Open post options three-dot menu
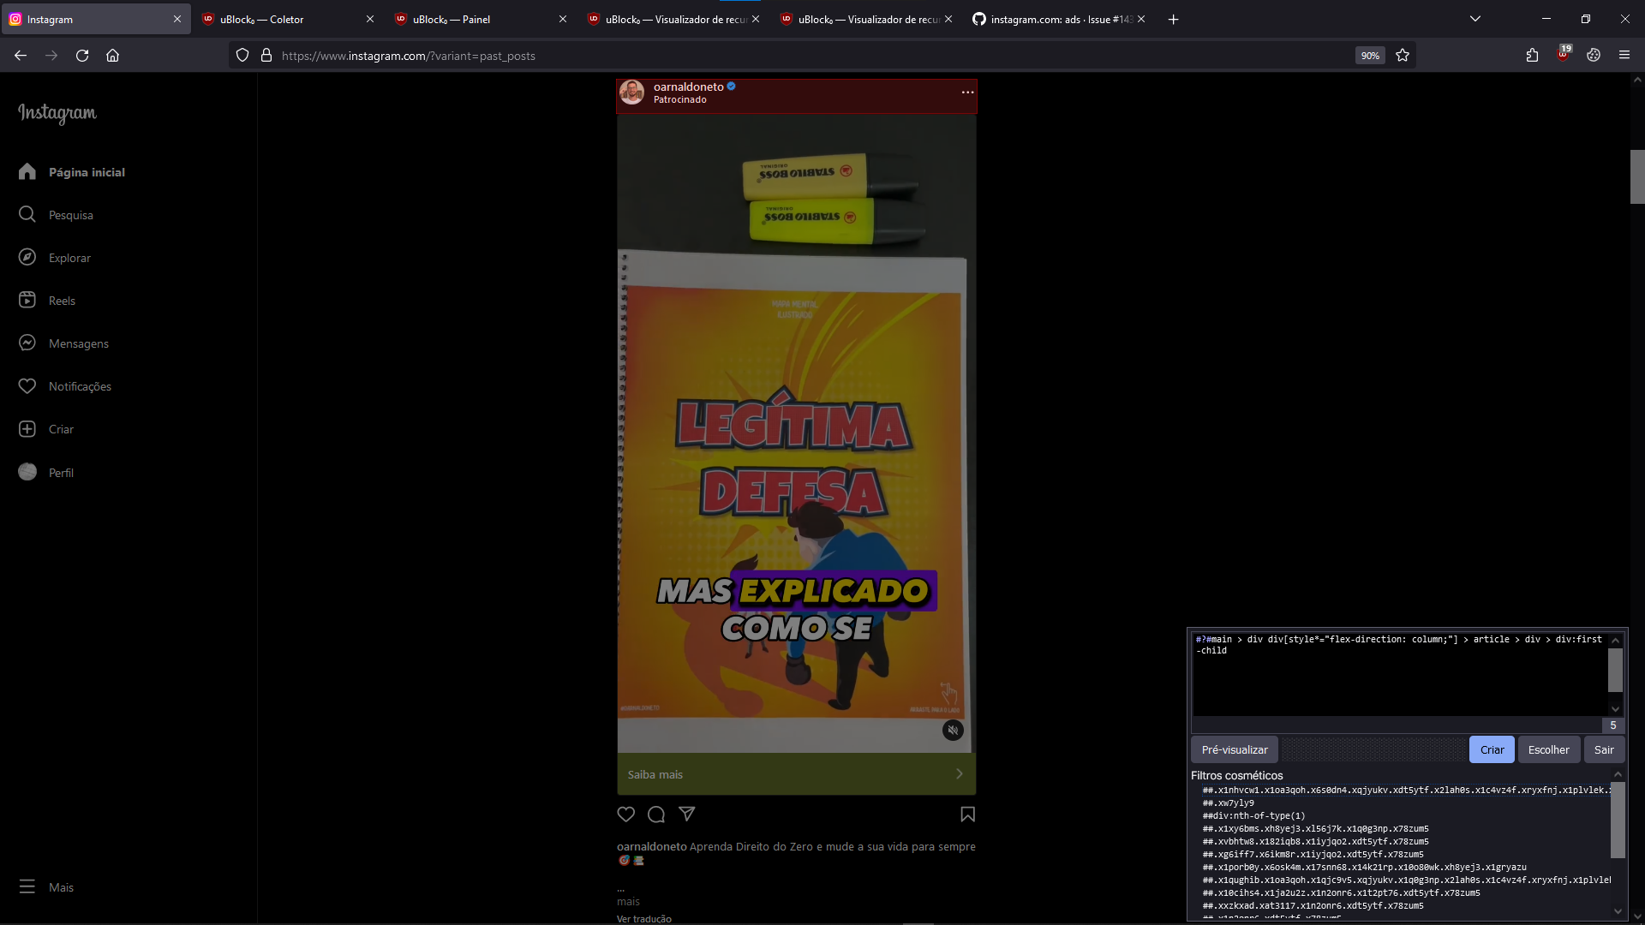The width and height of the screenshot is (1645, 925). click(967, 92)
